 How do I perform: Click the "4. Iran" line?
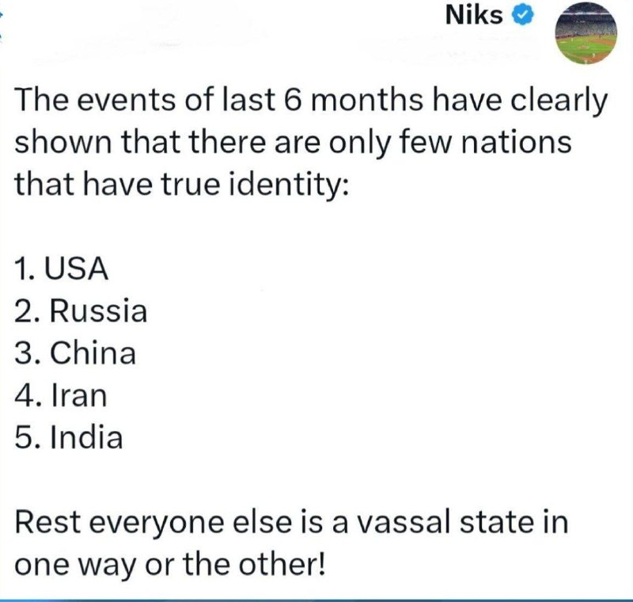coord(60,395)
